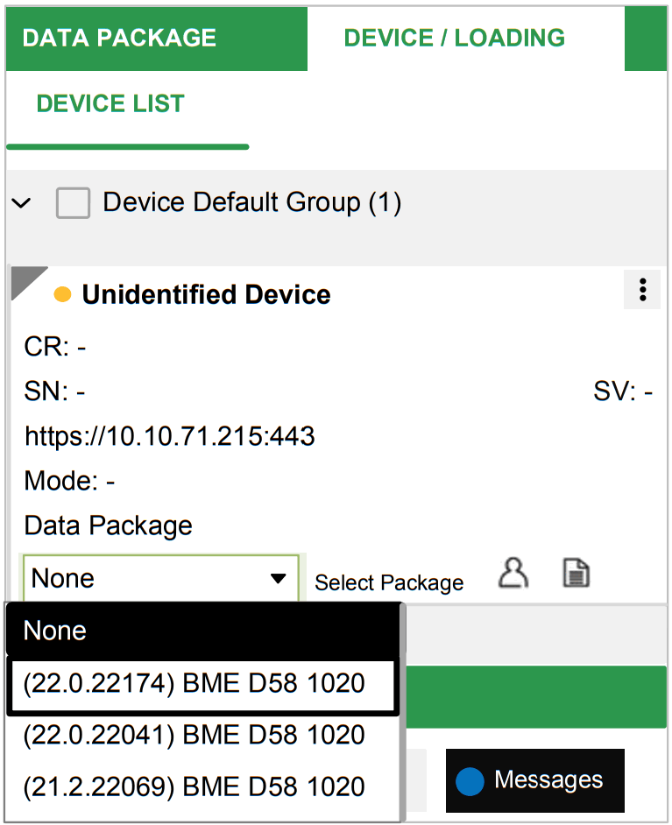This screenshot has height=825, width=672.
Task: Switch to the DEVICE / LOADING tab
Action: [455, 38]
